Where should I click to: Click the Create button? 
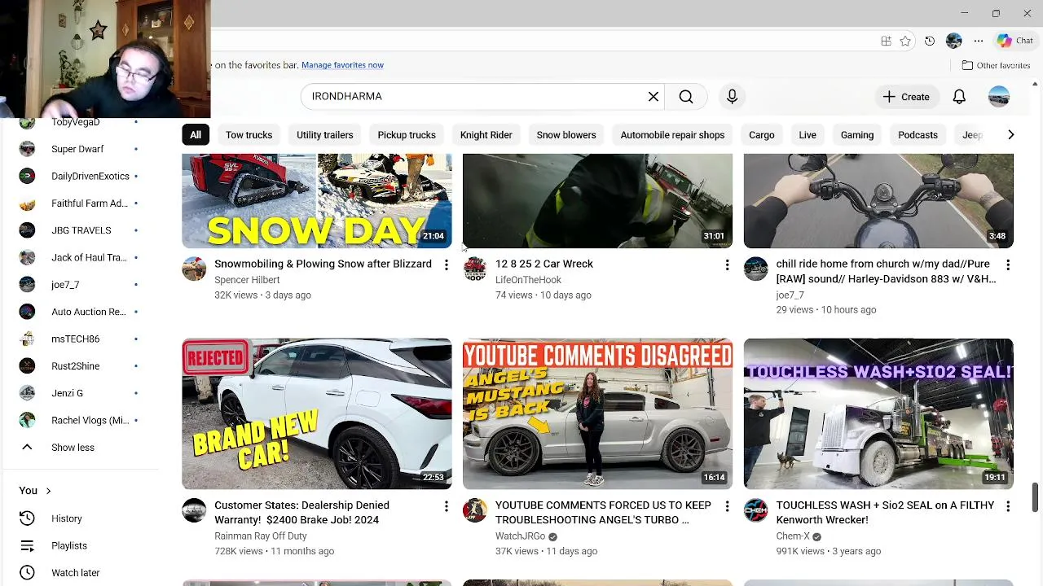[x=906, y=97]
